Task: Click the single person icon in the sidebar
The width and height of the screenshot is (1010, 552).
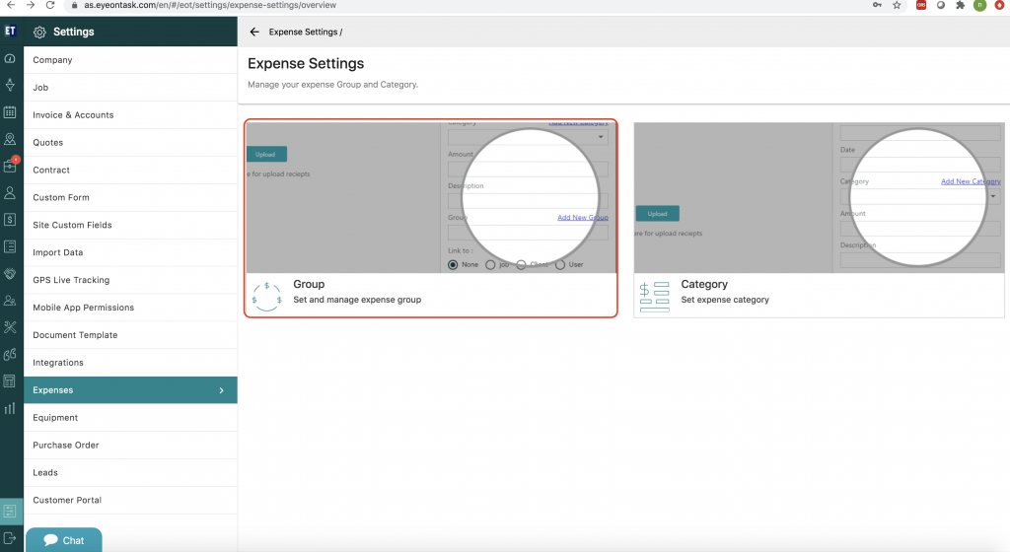Action: coord(10,192)
